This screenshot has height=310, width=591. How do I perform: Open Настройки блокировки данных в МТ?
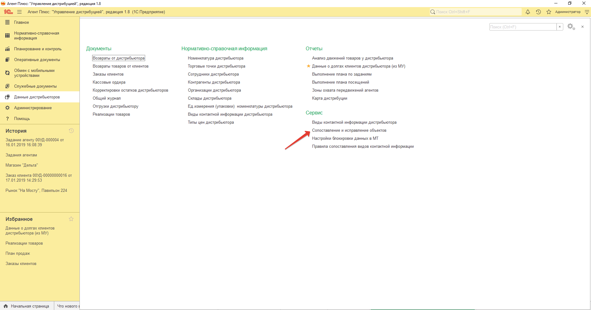[x=345, y=138]
